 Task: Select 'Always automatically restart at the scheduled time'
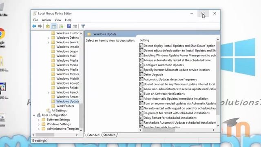[x=177, y=60]
